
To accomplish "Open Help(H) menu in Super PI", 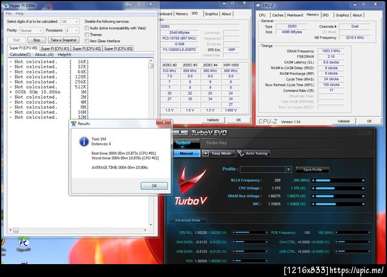I will (64, 55).
